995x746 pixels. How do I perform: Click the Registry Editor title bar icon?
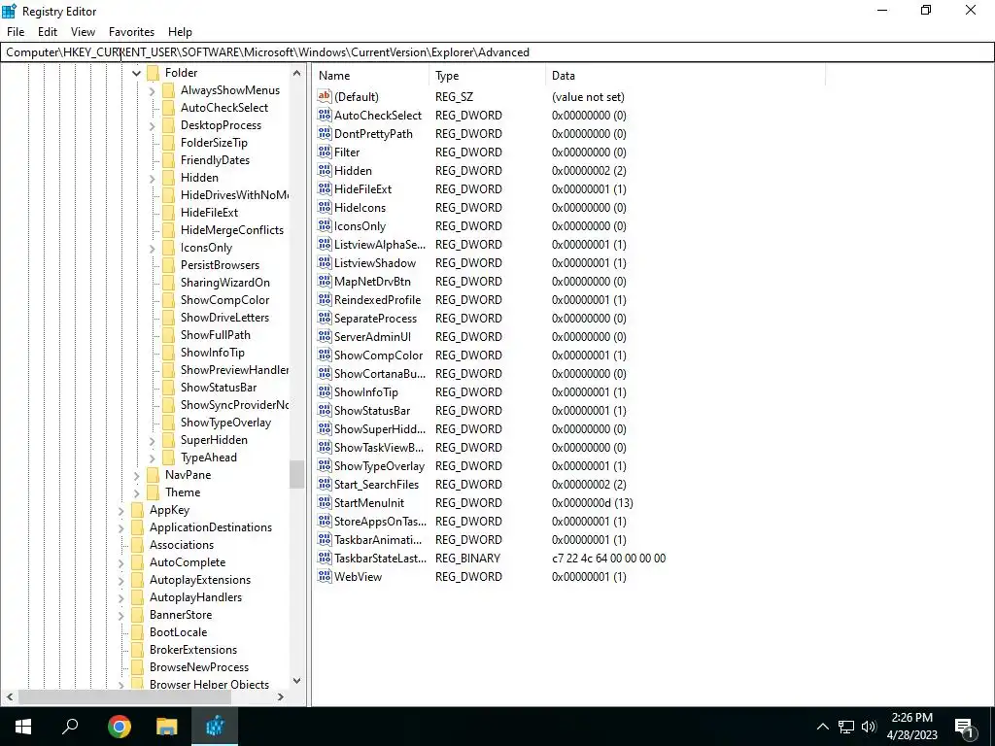10,11
